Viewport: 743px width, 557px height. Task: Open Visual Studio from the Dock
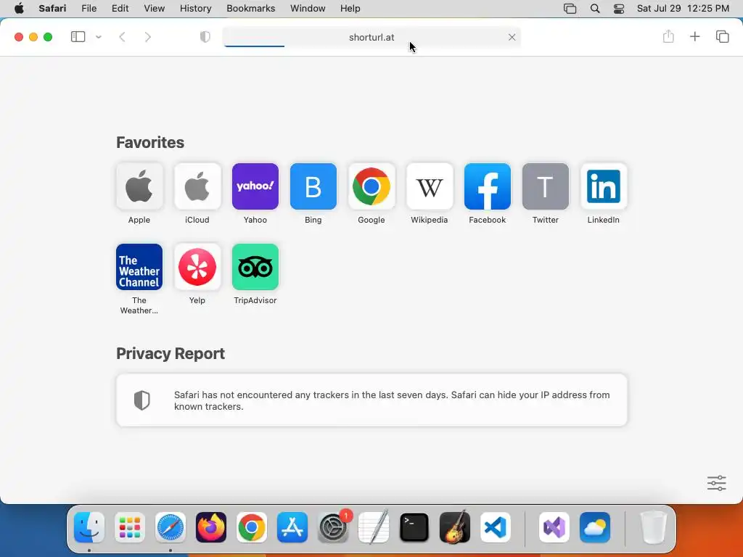tap(554, 527)
